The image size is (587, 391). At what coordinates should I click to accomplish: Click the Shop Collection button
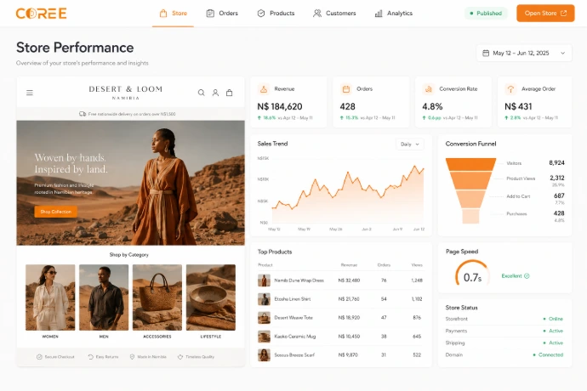(x=56, y=212)
